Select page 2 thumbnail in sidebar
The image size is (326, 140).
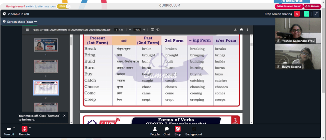[46, 66]
